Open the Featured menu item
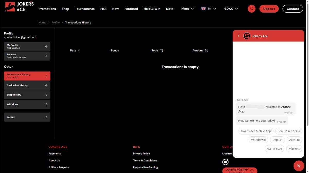Viewport: 309px width, 173px height. point(131,9)
